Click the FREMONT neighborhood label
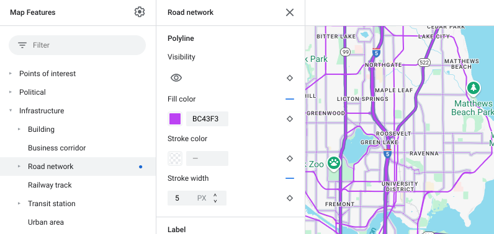494x234 pixels. [x=339, y=204]
